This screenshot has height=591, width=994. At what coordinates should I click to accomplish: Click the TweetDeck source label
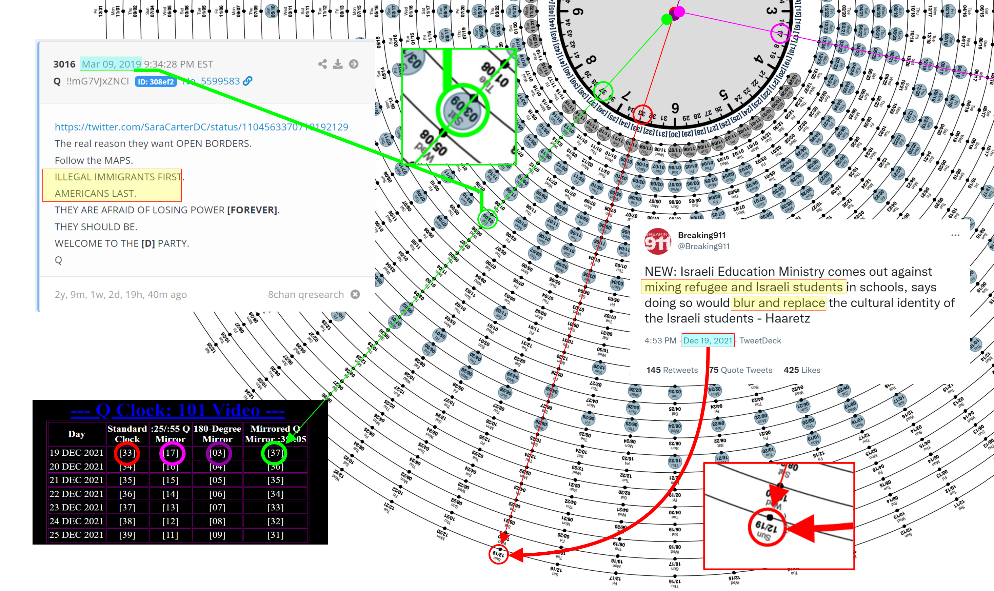point(760,340)
